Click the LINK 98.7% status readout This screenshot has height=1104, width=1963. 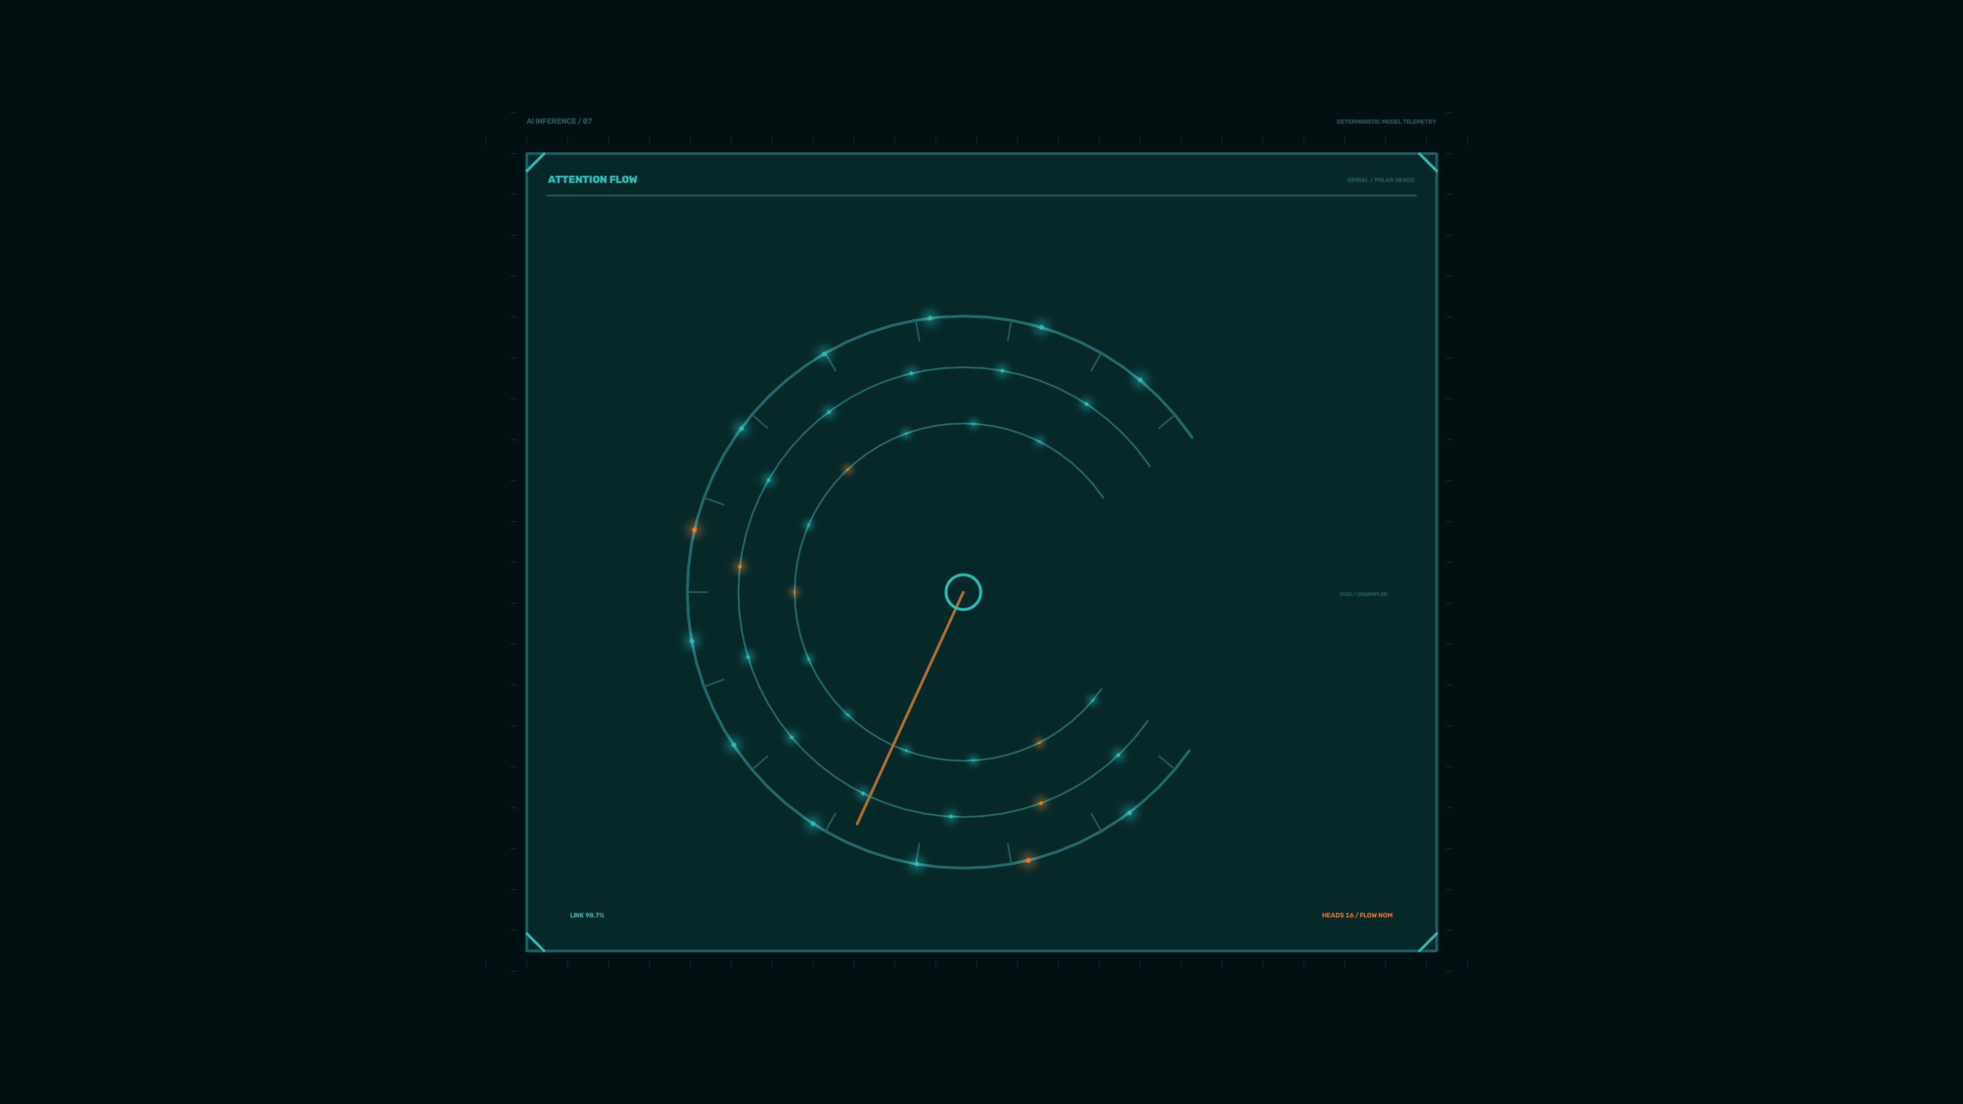(x=587, y=915)
